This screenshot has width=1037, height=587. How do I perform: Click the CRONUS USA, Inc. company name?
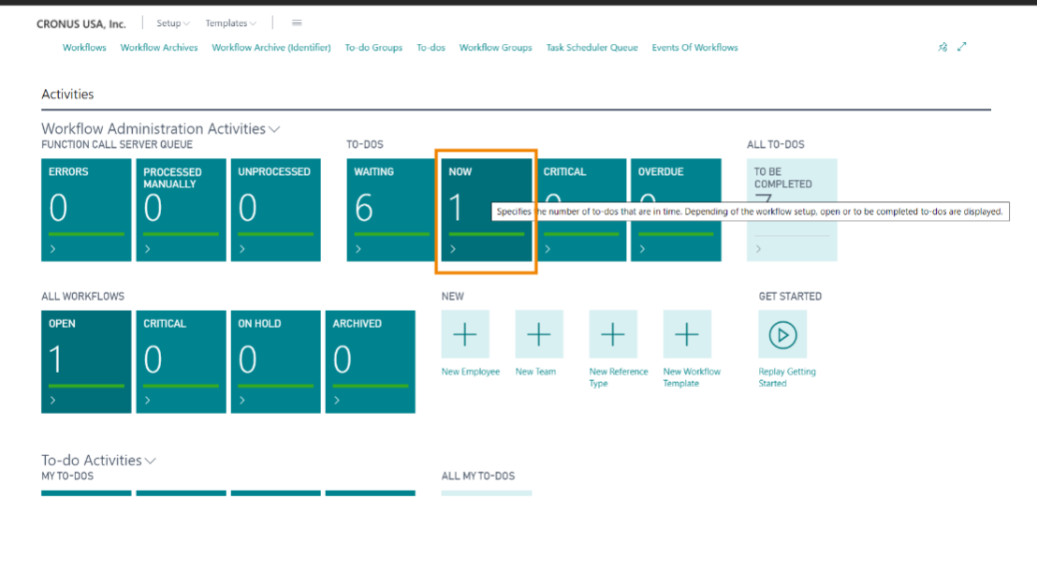point(81,23)
